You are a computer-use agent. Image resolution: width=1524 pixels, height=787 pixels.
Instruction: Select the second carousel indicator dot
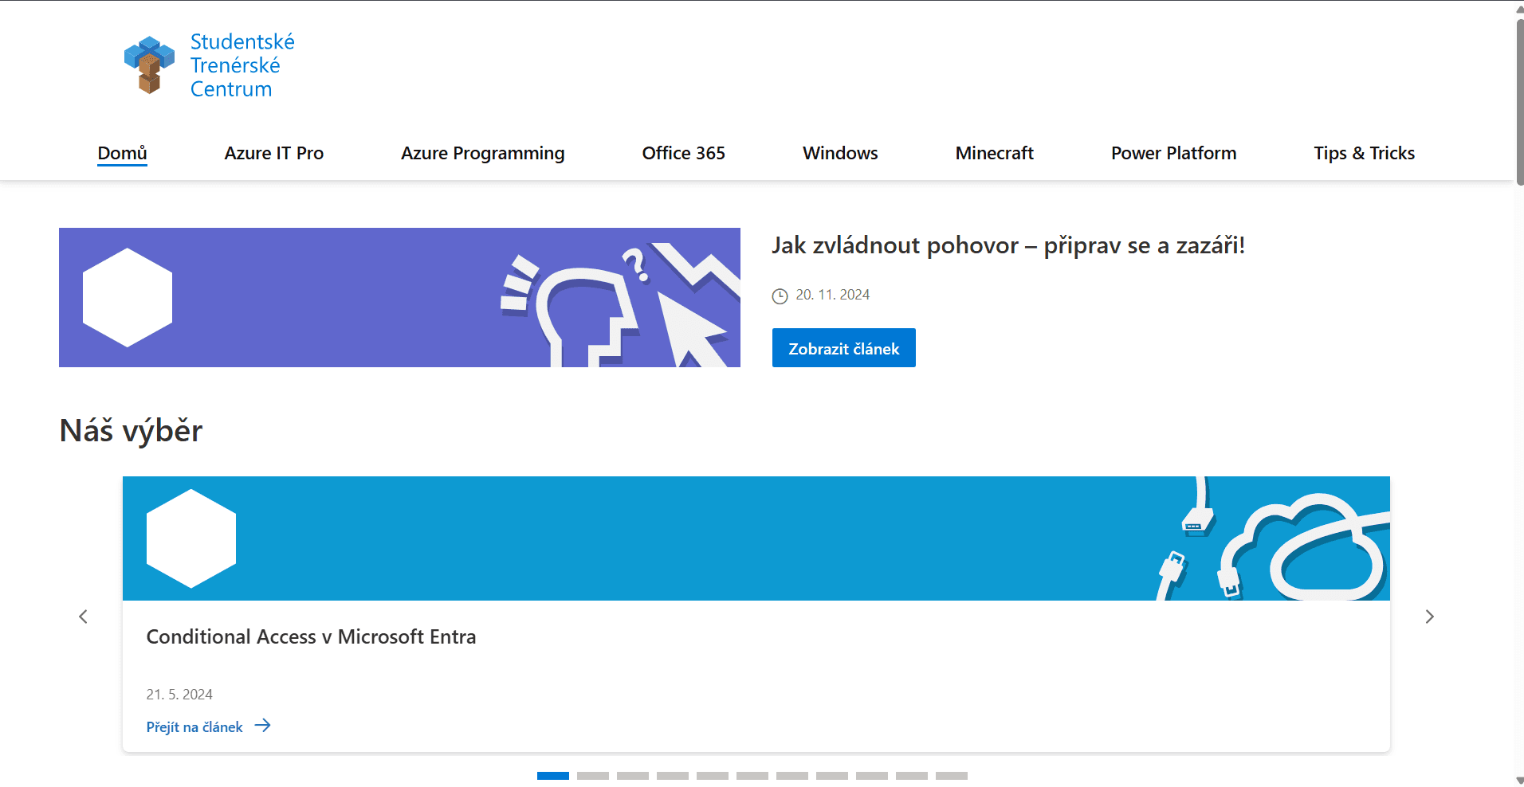click(593, 776)
